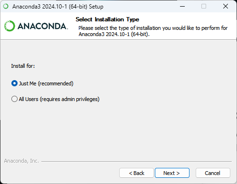237x184 pixels.
Task: Click the window title "Anaconda3 2024.10-1 (64-bit) Setup"
Action: [x=58, y=7]
